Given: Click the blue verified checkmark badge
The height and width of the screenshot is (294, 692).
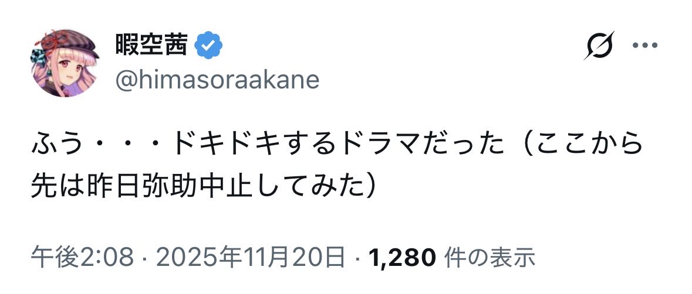Looking at the screenshot, I should (x=208, y=45).
